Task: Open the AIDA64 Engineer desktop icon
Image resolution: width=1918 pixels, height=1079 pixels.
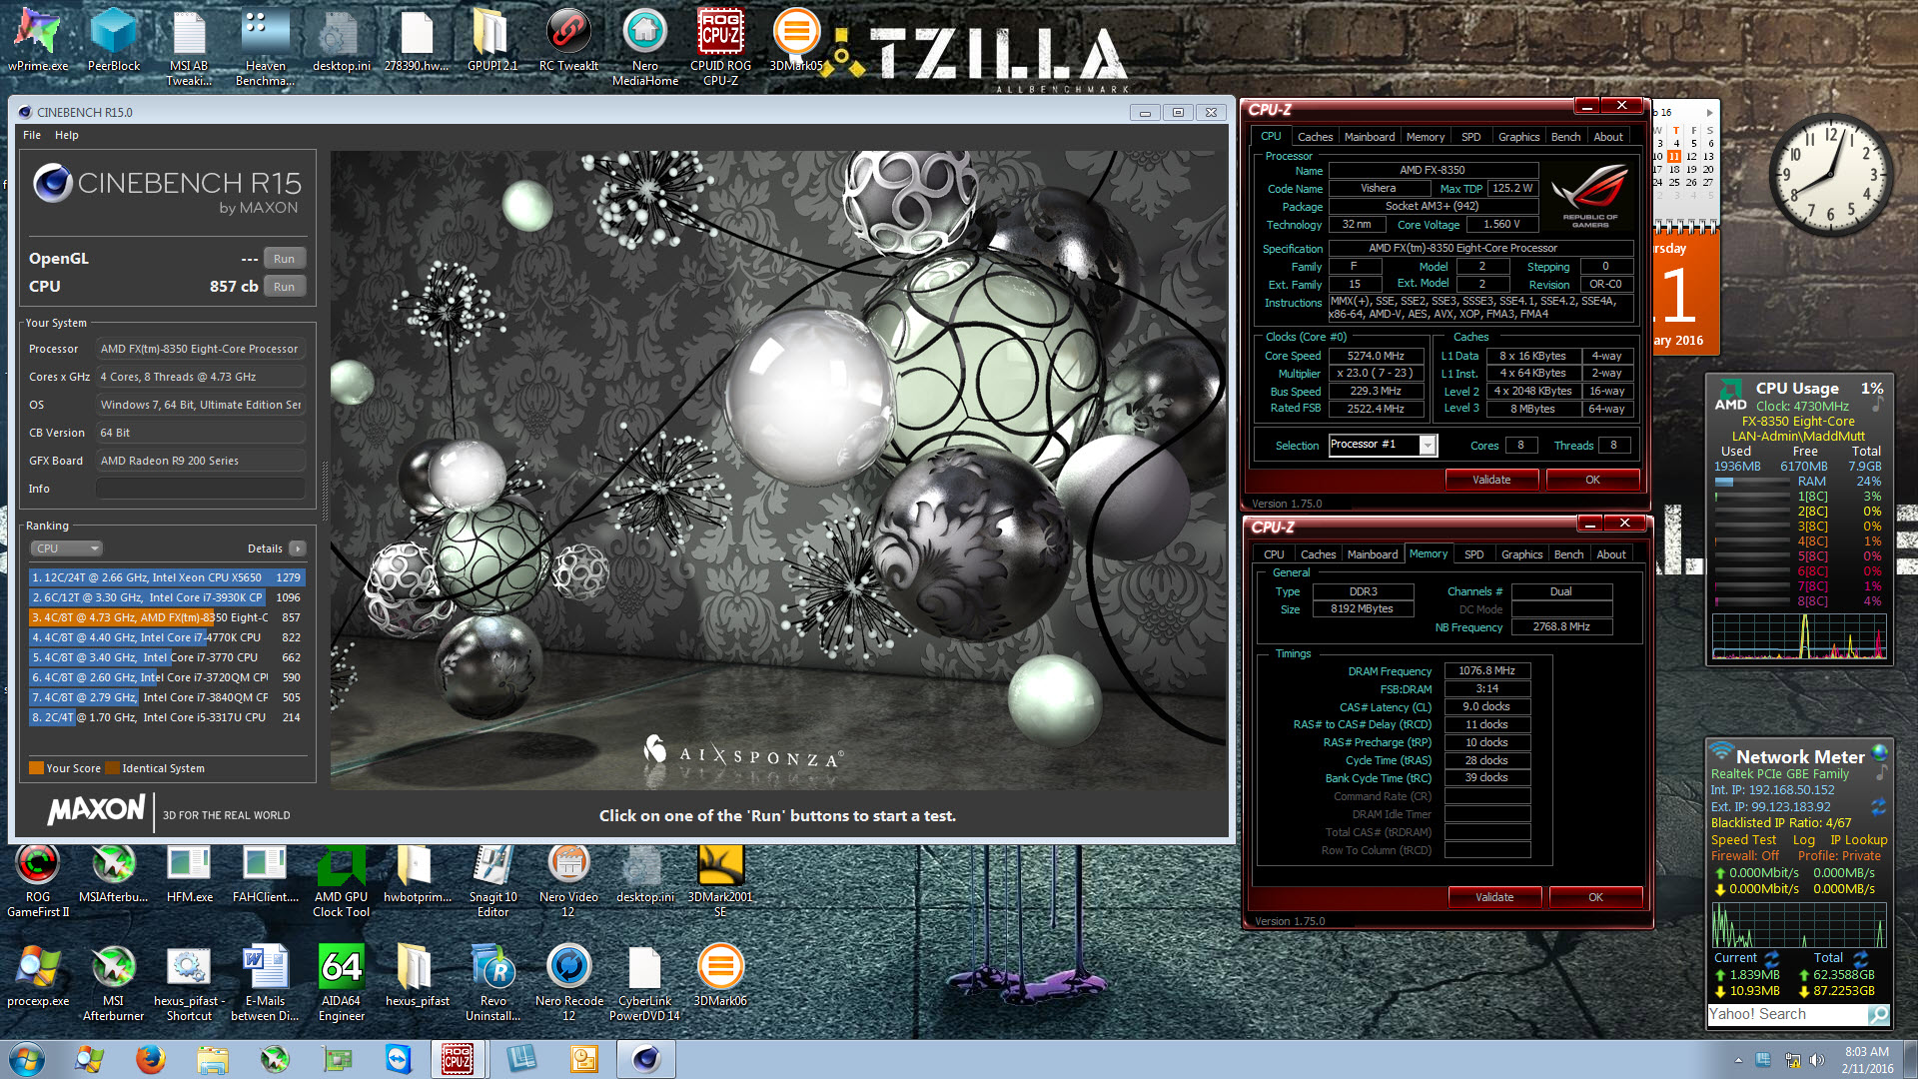Action: tap(341, 983)
